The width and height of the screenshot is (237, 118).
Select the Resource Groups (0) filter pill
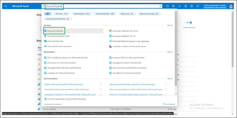coord(149,14)
